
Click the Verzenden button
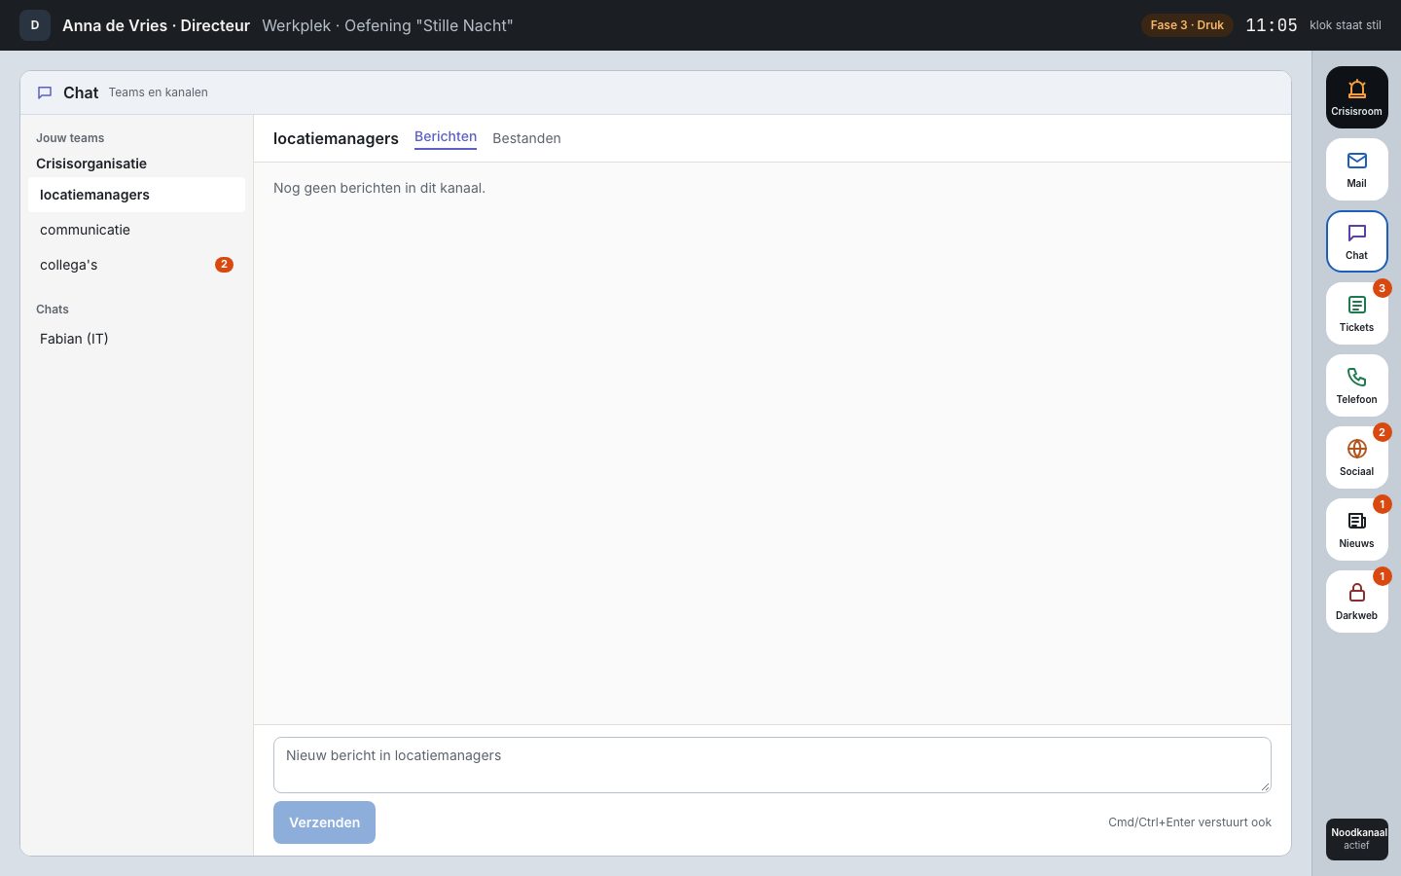[324, 822]
